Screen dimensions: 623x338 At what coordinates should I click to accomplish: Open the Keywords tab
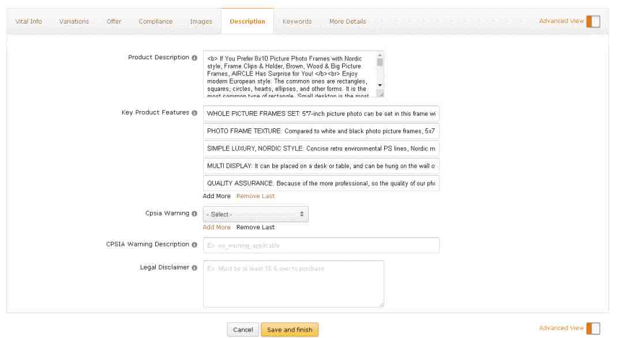(297, 21)
